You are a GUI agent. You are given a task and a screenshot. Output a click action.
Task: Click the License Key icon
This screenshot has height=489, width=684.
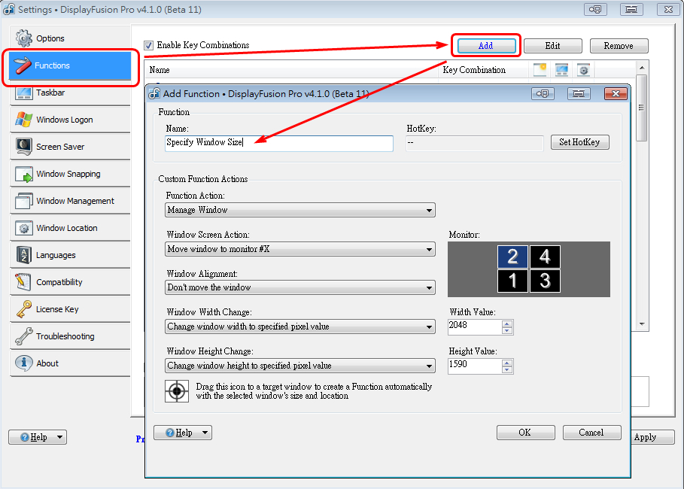[x=24, y=309]
